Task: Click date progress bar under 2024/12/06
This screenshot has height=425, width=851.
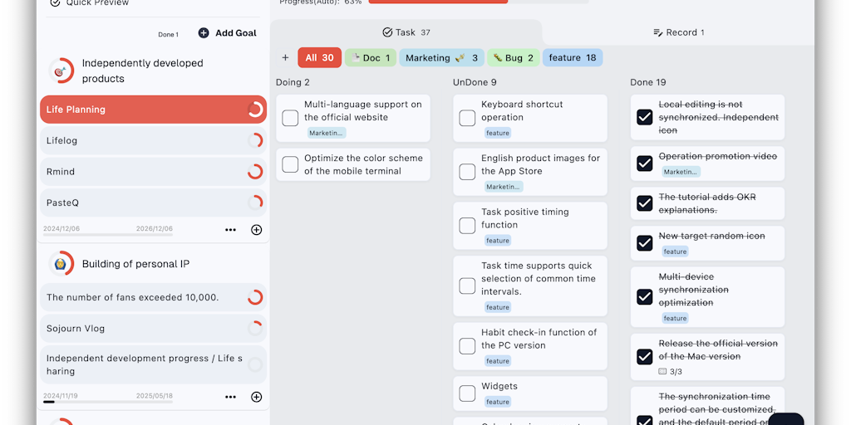Action: [108, 235]
